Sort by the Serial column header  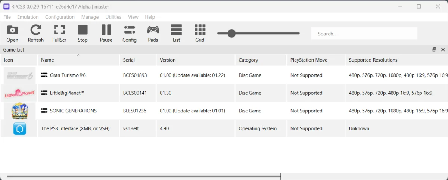(138, 60)
